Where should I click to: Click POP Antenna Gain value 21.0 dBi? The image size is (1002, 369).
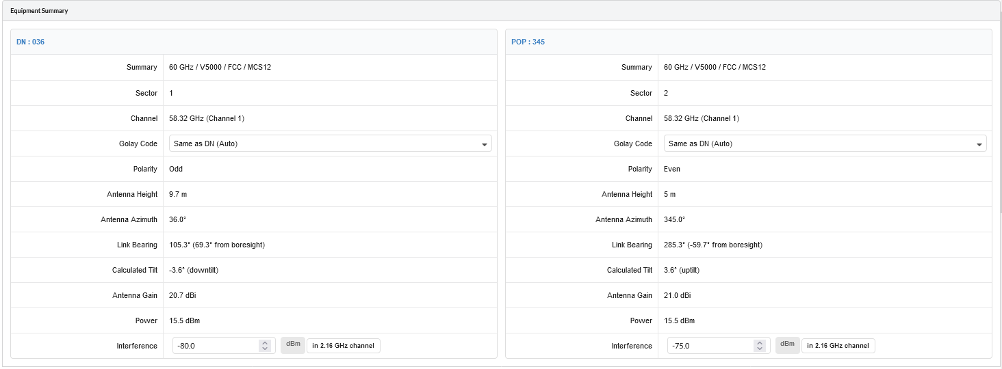point(678,295)
